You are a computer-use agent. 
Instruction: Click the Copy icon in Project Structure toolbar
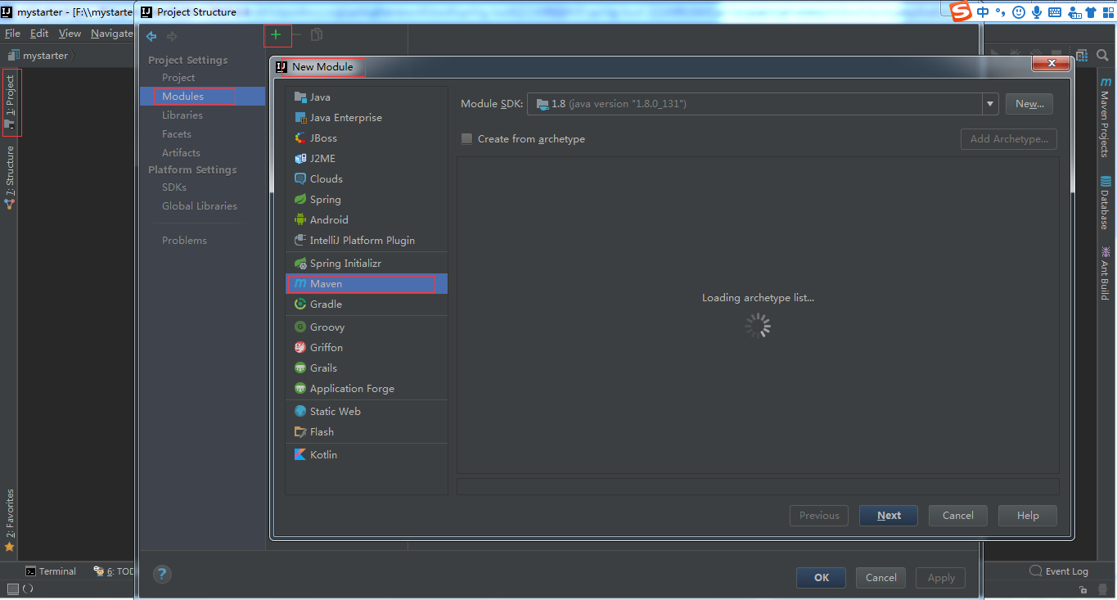317,35
